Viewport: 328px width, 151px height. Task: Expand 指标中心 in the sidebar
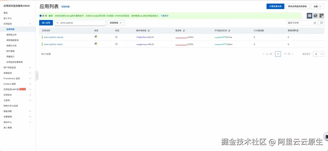coord(30,122)
